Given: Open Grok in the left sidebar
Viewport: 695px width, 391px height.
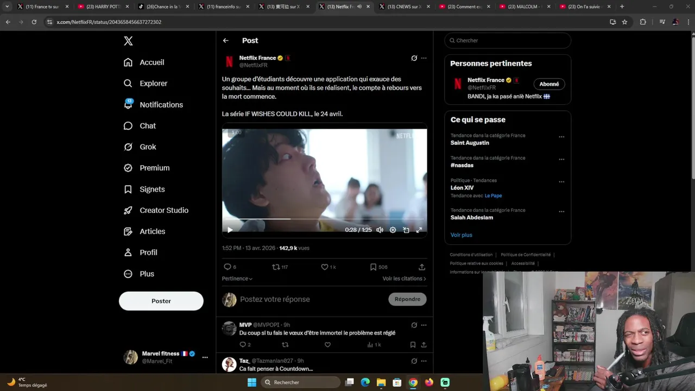Looking at the screenshot, I should (x=140, y=147).
